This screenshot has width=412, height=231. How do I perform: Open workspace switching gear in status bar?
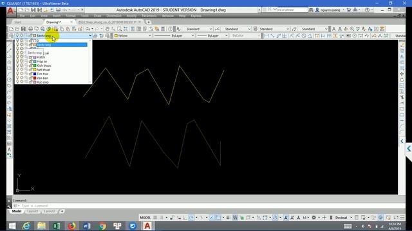(x=314, y=218)
